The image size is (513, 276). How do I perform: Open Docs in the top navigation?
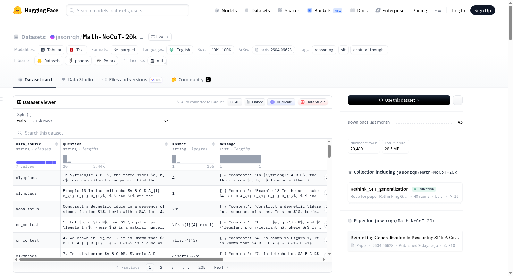pyautogui.click(x=359, y=10)
